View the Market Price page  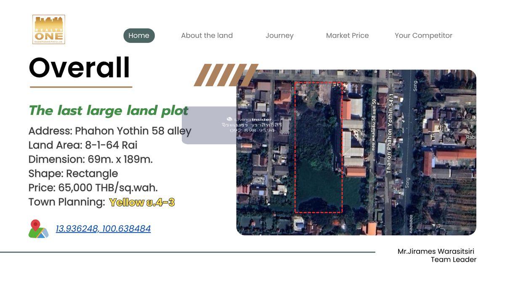(x=347, y=36)
